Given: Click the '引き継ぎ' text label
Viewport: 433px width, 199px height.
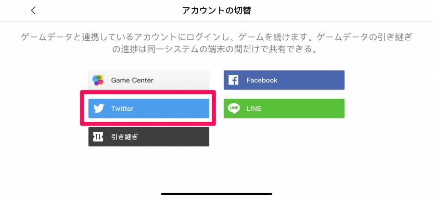Looking at the screenshot, I should pyautogui.click(x=124, y=137).
